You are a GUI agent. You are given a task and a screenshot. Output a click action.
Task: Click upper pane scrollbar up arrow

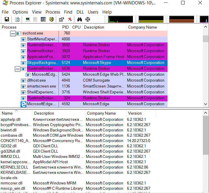coord(206,27)
